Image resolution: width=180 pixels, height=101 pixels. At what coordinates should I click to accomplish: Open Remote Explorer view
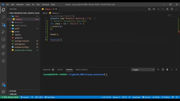pyautogui.click(x=3, y=39)
